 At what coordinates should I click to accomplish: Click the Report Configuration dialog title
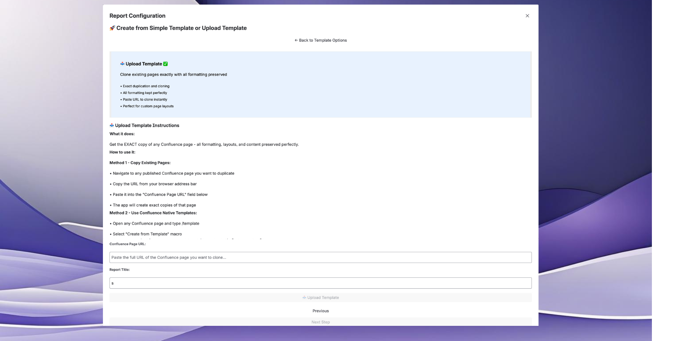tap(137, 16)
